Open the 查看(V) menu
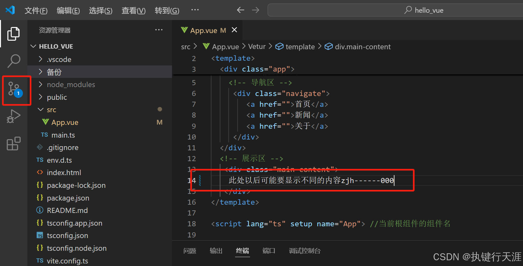Viewport: 523px width, 266px height. click(133, 10)
